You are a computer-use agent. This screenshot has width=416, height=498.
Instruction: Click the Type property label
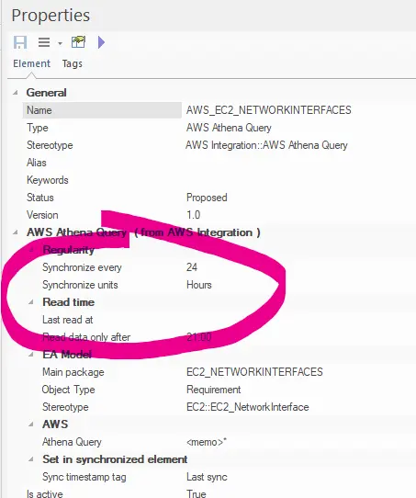tap(38, 128)
